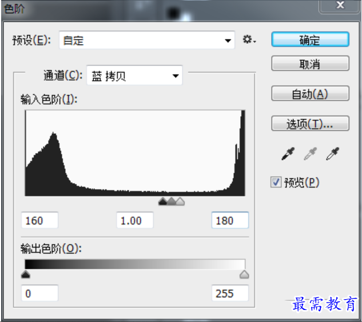
Task: Click the input white highlight slider
Action: (x=180, y=201)
